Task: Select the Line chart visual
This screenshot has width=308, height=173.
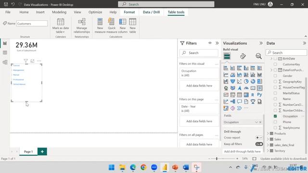Action: [x=226, y=75]
